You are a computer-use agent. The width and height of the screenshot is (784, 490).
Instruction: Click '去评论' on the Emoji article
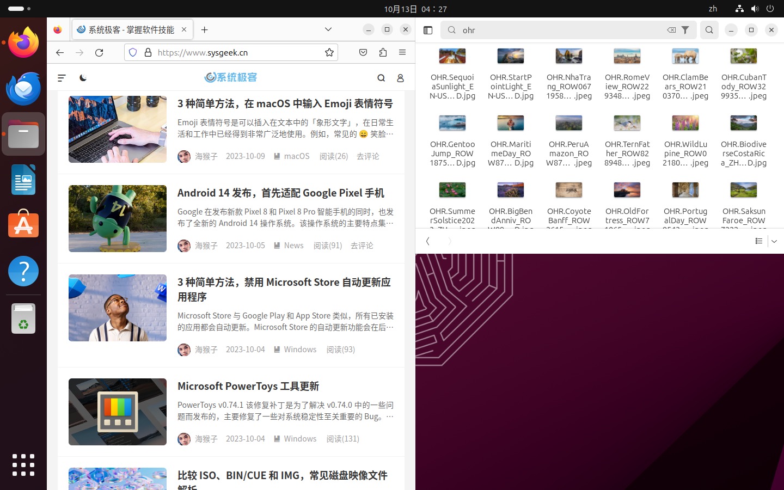368,156
